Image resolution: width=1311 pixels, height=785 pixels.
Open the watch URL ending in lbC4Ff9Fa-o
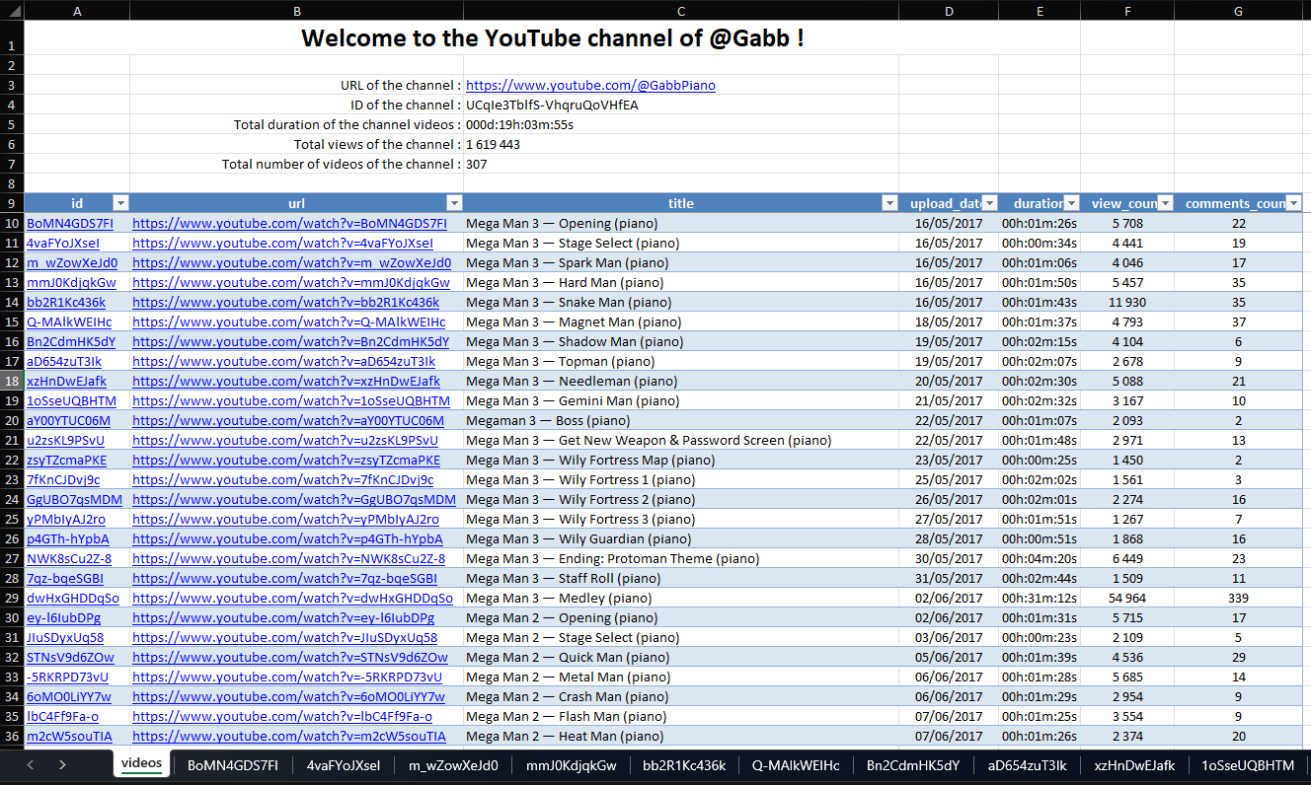click(x=282, y=717)
